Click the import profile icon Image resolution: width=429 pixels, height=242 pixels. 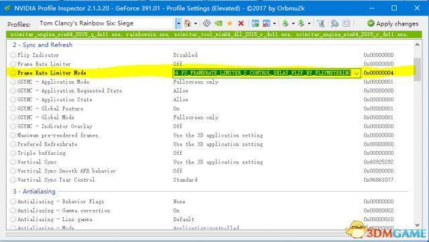click(301, 23)
